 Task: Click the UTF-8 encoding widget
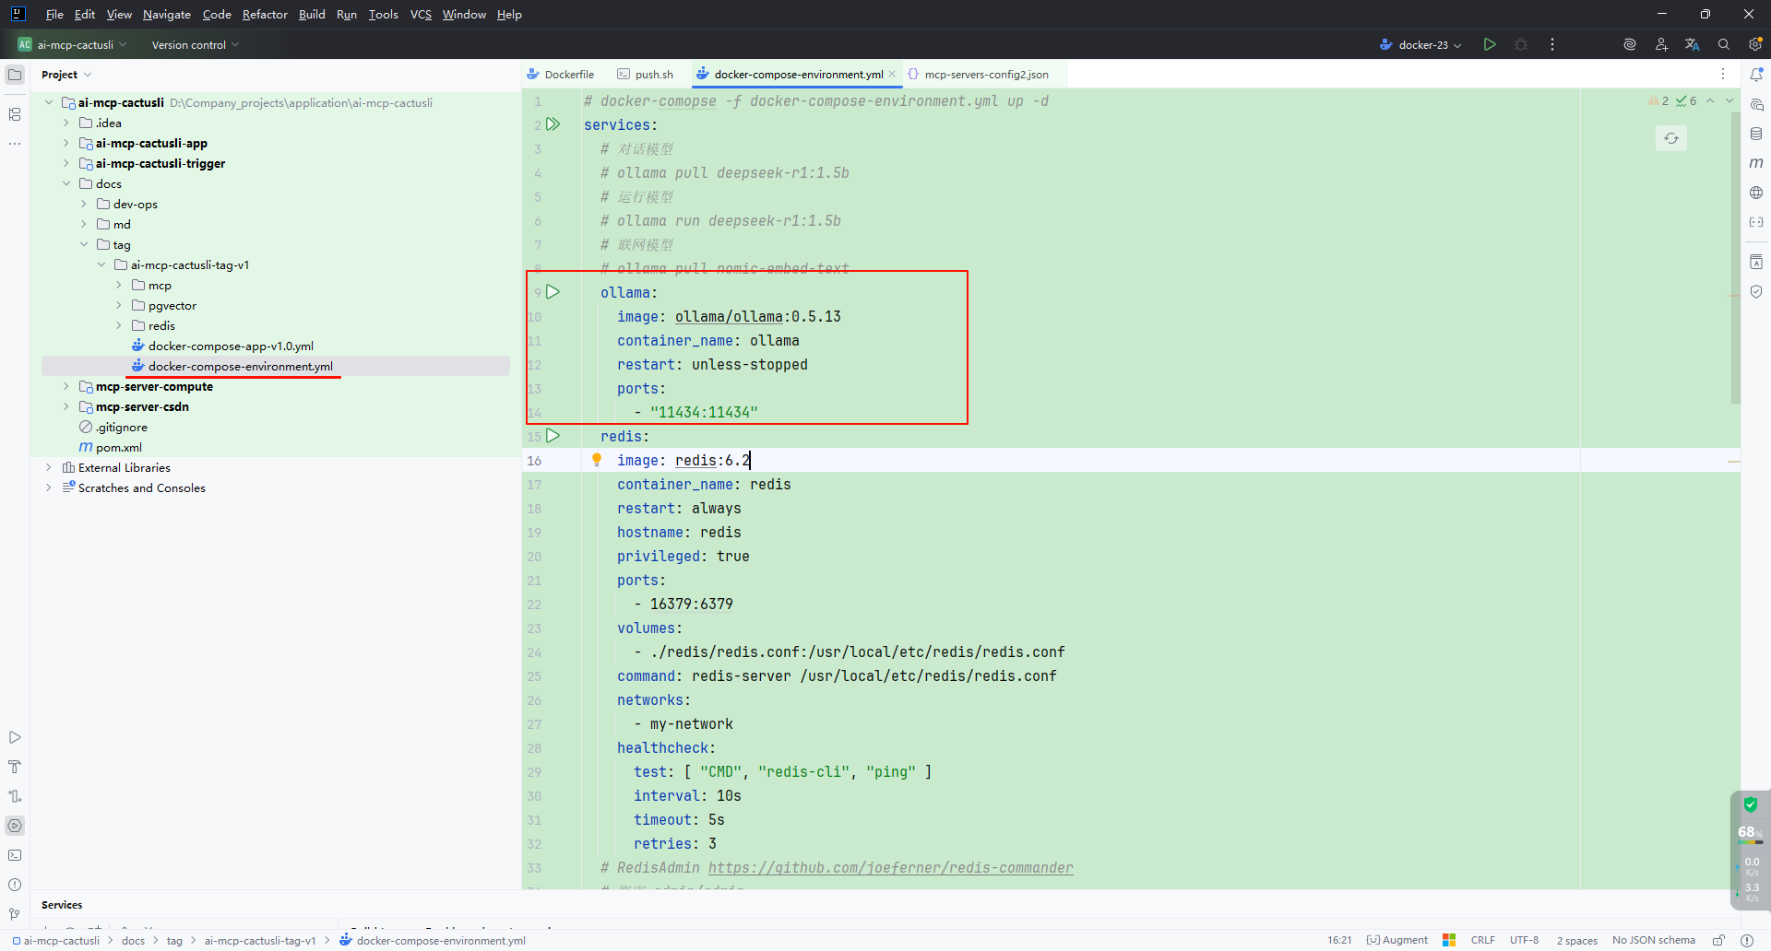[1524, 940]
